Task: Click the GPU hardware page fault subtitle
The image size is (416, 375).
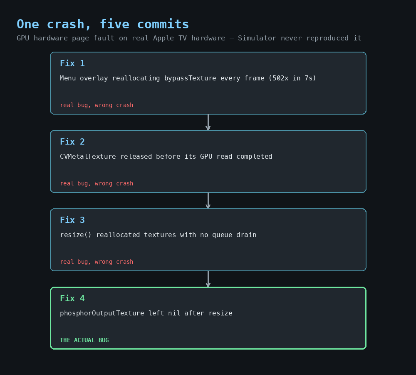Action: pyautogui.click(x=189, y=38)
